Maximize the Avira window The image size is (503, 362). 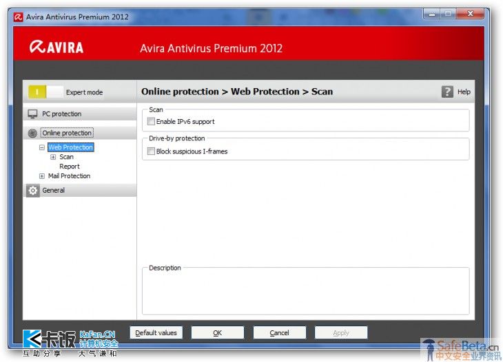tap(448, 14)
